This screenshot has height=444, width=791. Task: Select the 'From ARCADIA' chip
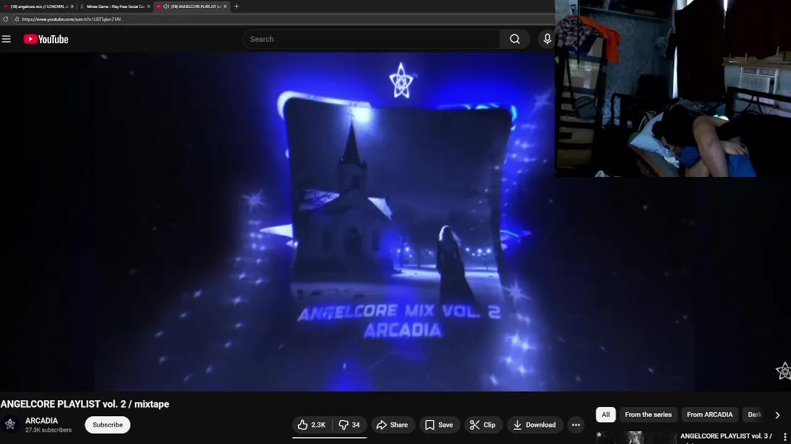709,414
